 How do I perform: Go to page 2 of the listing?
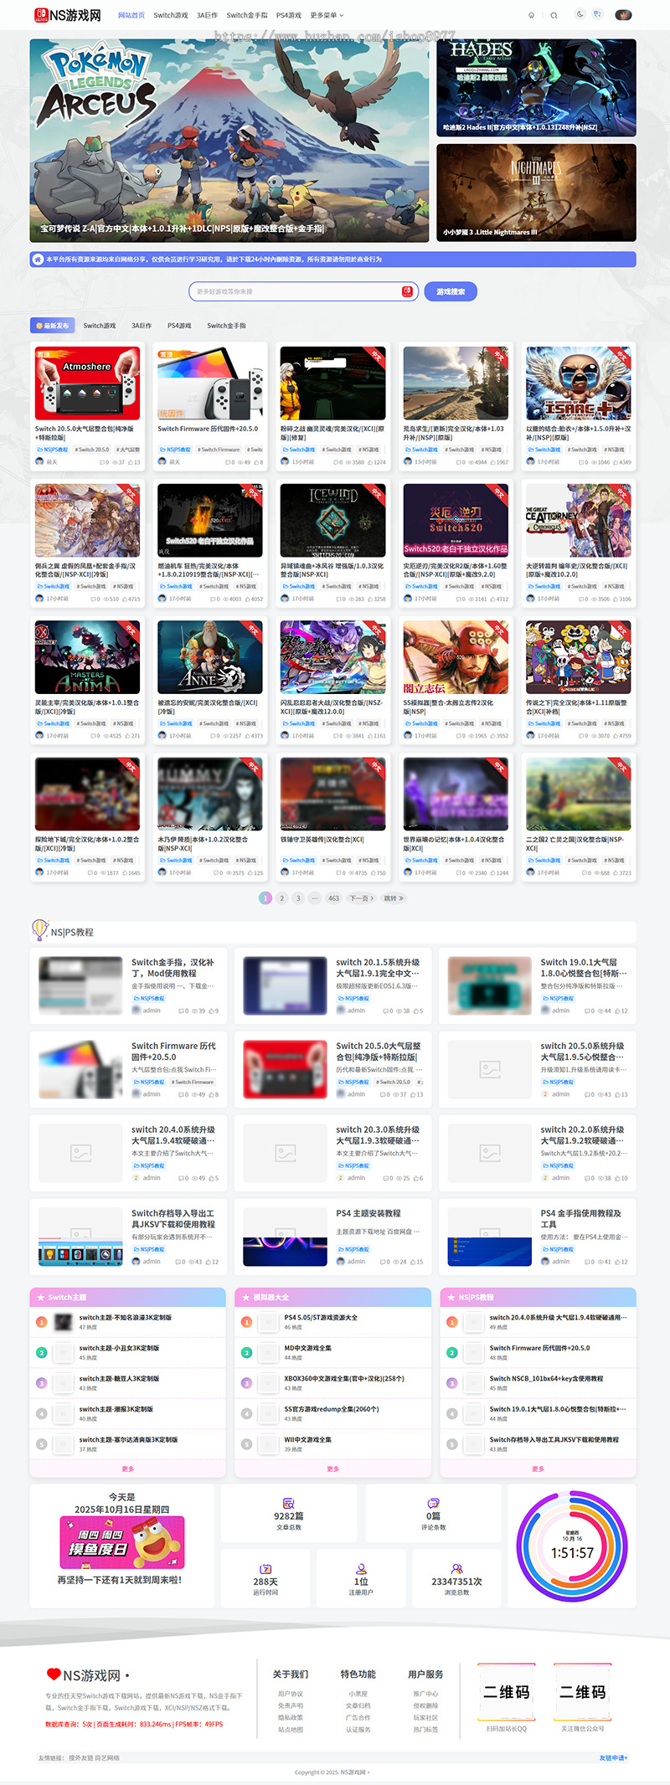282,898
